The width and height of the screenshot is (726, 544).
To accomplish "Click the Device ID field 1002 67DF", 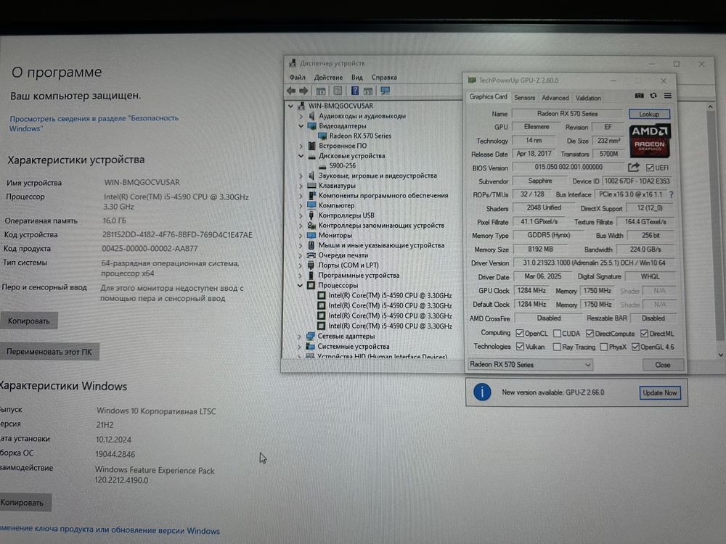I will coord(637,181).
